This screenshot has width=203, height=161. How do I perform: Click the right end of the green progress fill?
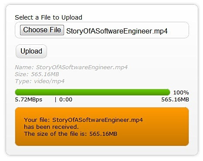(x=168, y=92)
